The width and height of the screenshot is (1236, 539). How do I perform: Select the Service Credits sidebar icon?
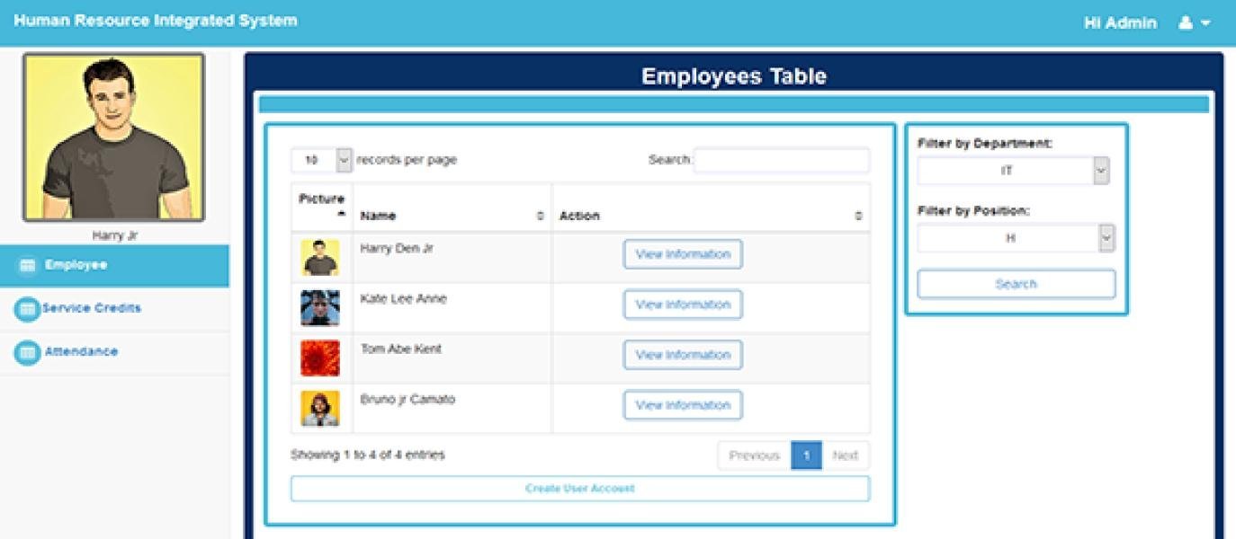[26, 307]
